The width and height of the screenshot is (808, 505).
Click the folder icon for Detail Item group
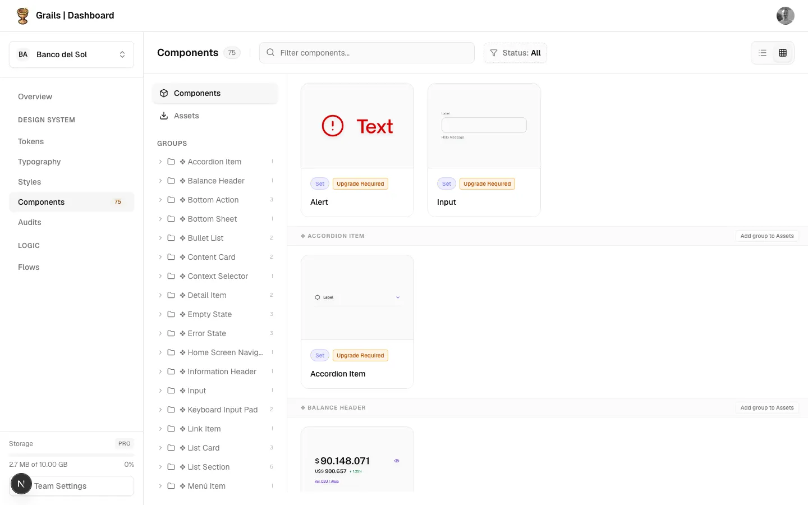click(171, 295)
